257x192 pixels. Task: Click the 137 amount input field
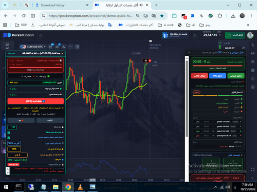12,127
